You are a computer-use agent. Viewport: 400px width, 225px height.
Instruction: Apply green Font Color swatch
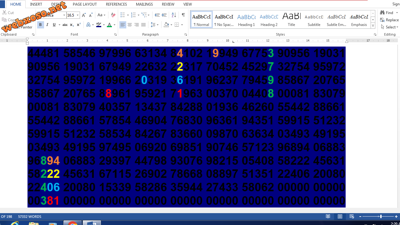pos(109,25)
